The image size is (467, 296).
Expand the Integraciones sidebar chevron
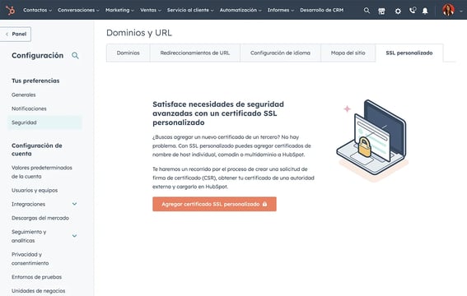point(74,204)
